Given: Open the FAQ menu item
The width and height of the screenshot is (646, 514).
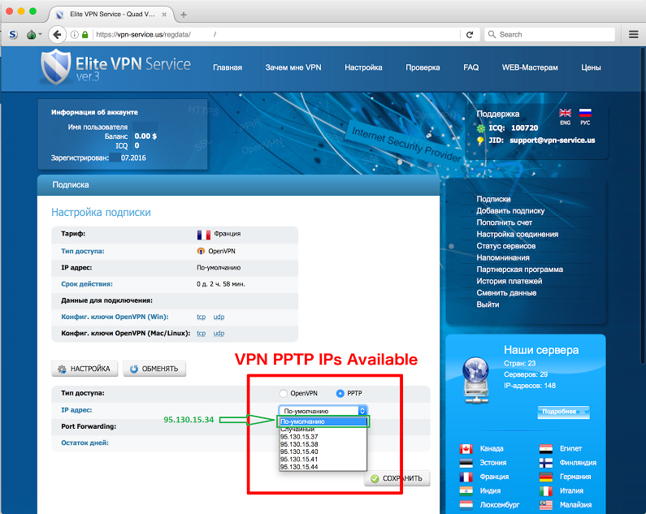Looking at the screenshot, I should 471,67.
